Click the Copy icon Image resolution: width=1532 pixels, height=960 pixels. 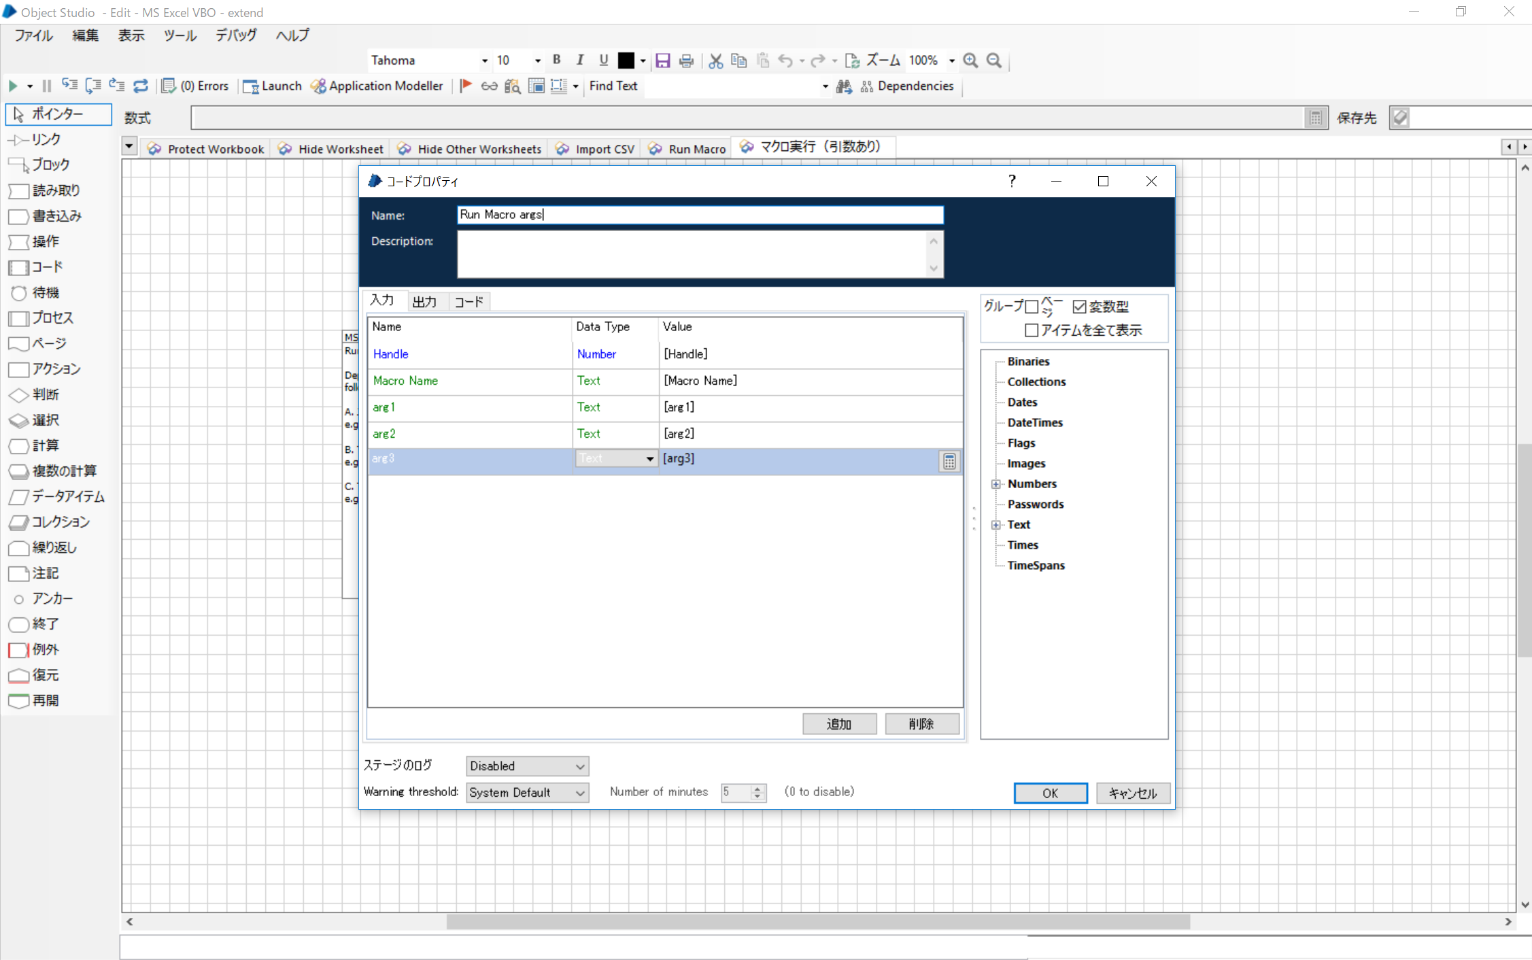point(738,60)
